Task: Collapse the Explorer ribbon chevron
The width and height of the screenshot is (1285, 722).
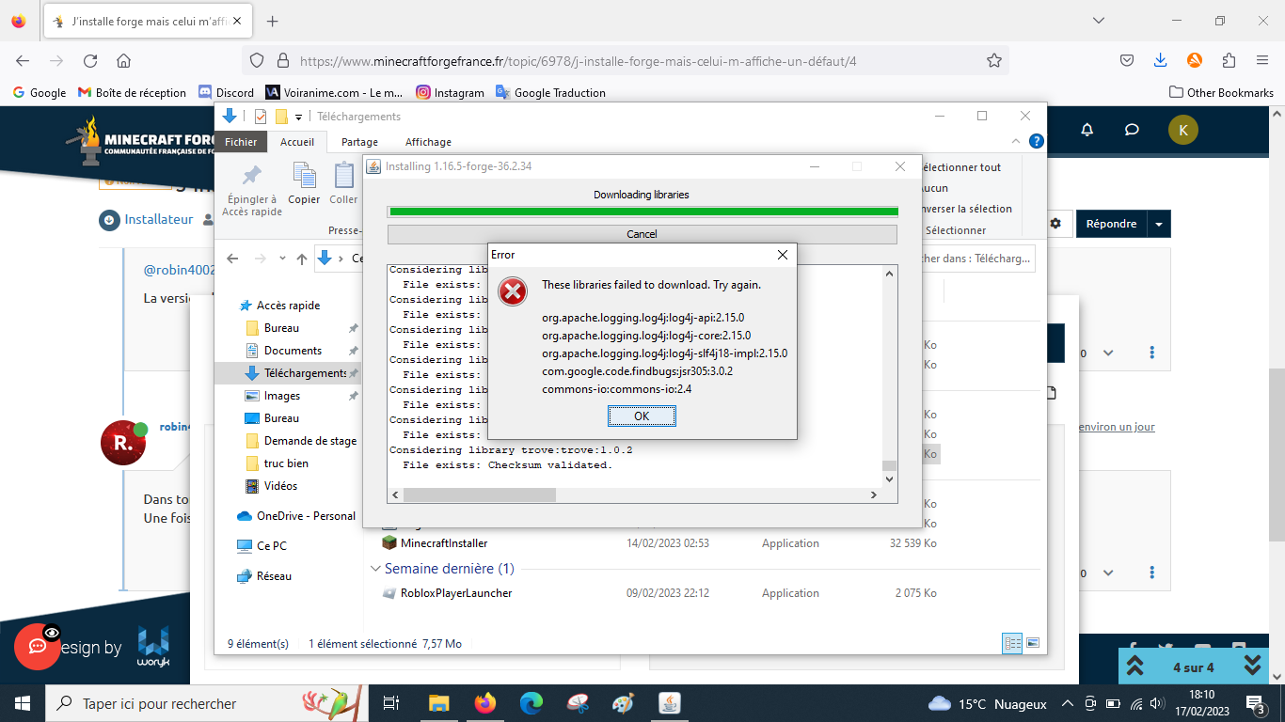Action: pos(1016,142)
